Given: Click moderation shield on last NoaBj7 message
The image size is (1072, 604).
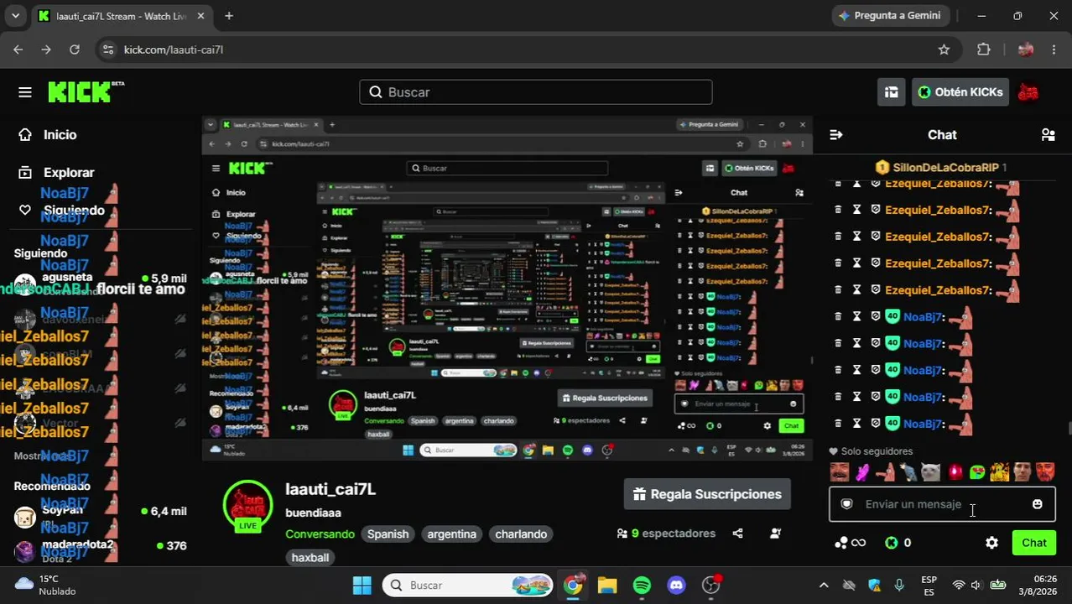Looking at the screenshot, I should click(875, 424).
